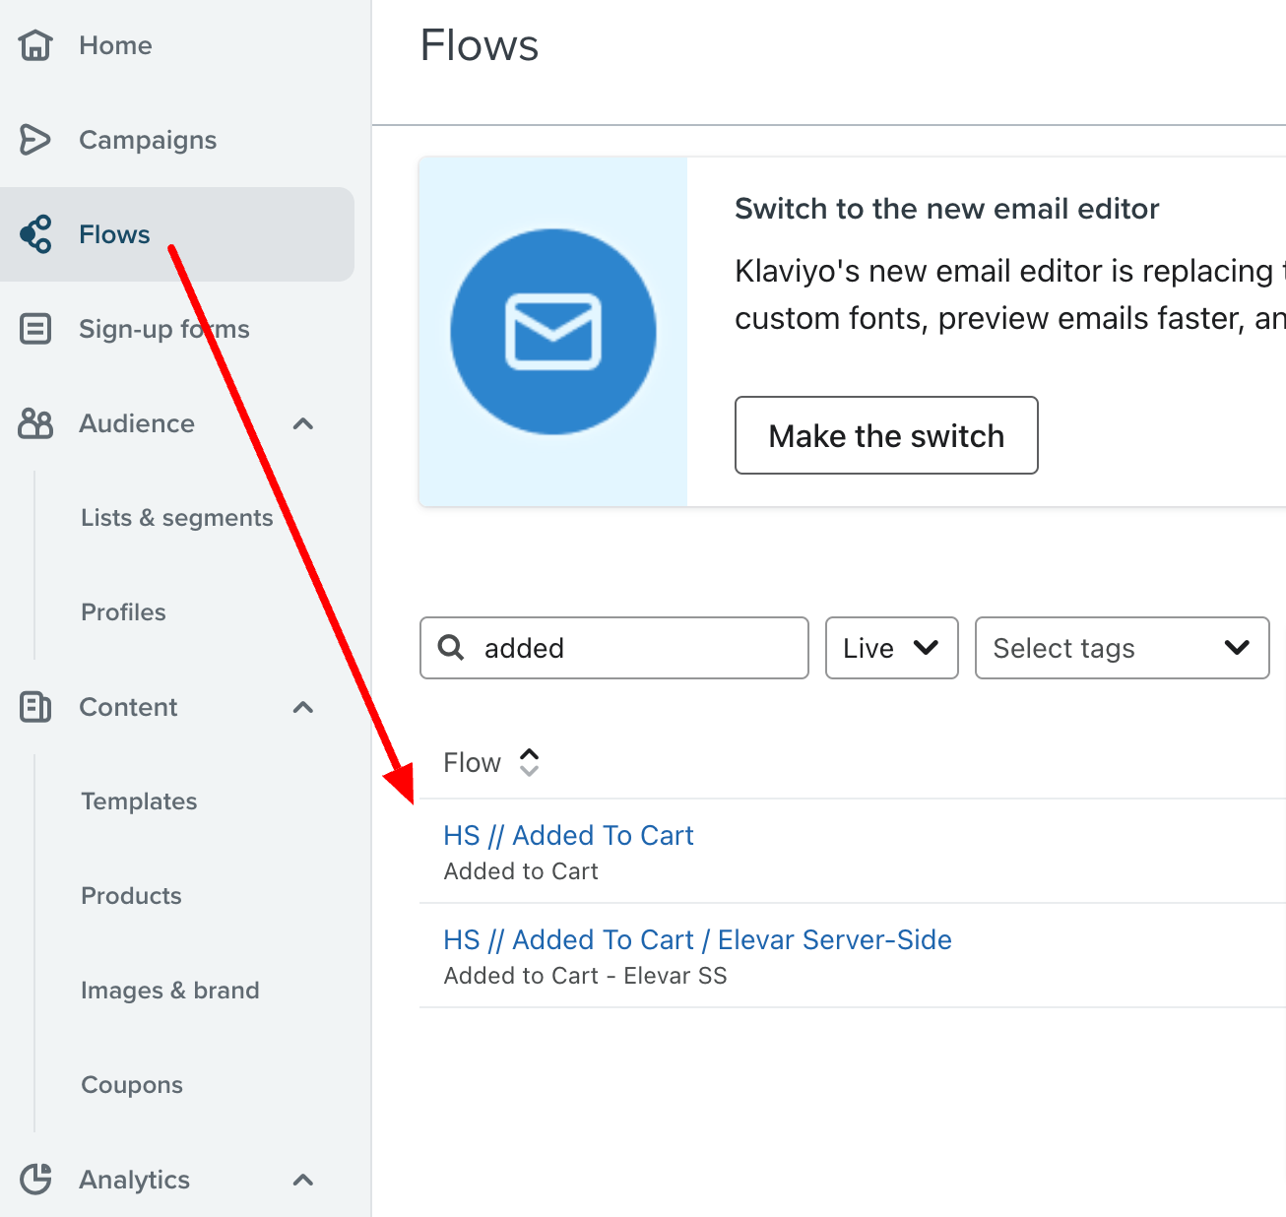Click the Content document icon
The height and width of the screenshot is (1217, 1286).
pos(35,707)
